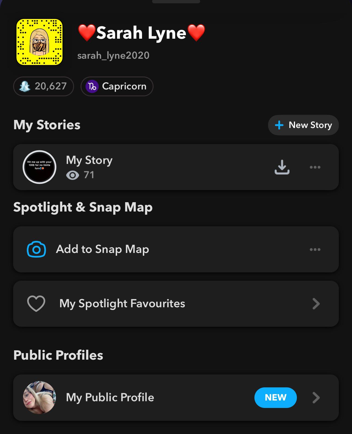Click the NEW badge on Public Profile
The height and width of the screenshot is (434, 352).
[276, 398]
